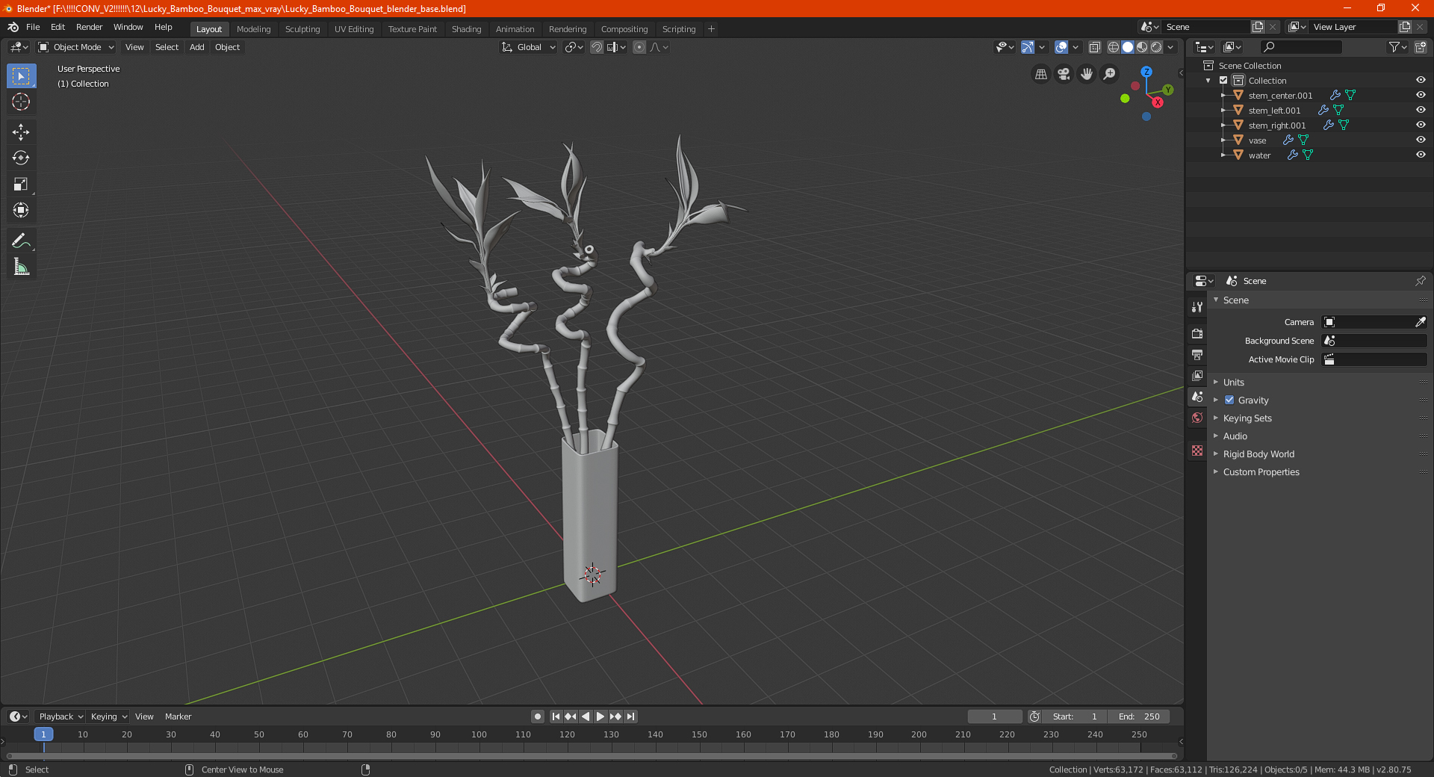Click the current frame number field
Viewport: 1434px width, 777px height.
[x=994, y=716]
